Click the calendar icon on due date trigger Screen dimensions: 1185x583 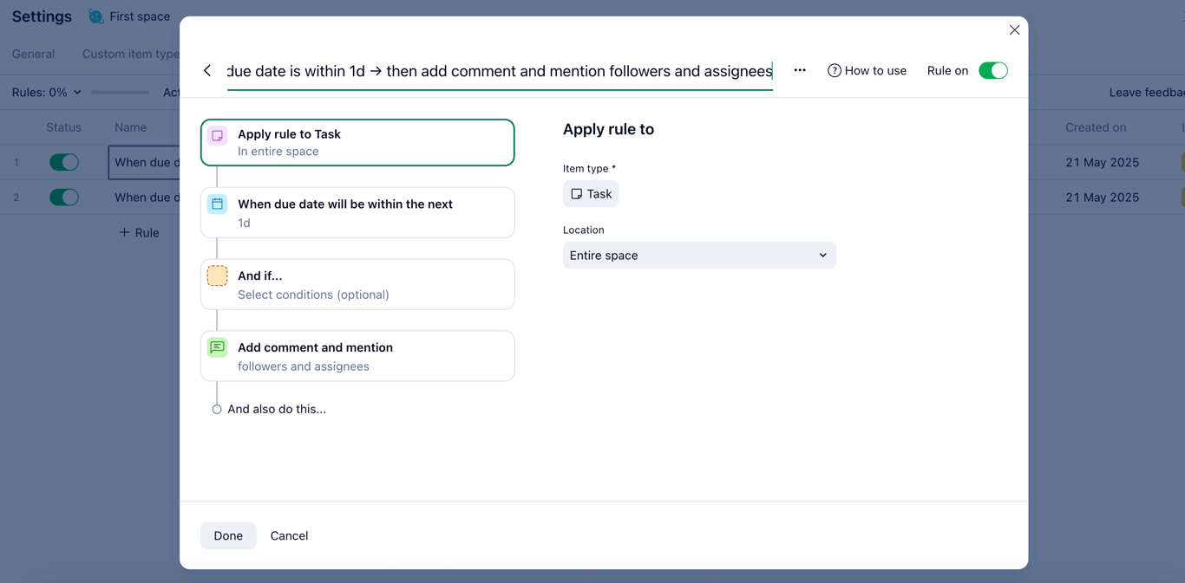pos(218,204)
